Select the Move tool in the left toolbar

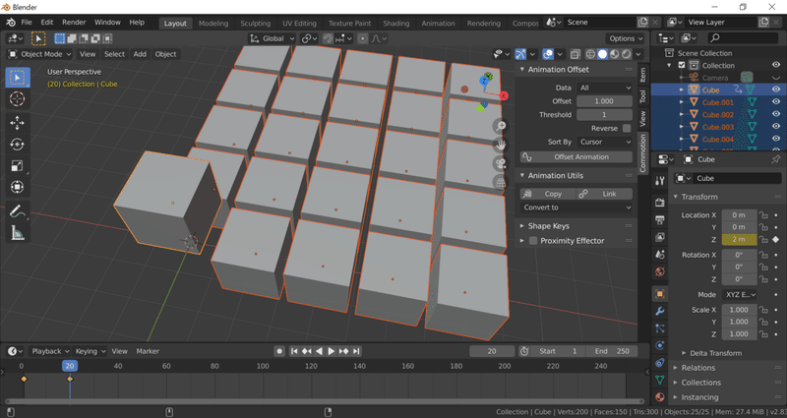click(x=18, y=123)
